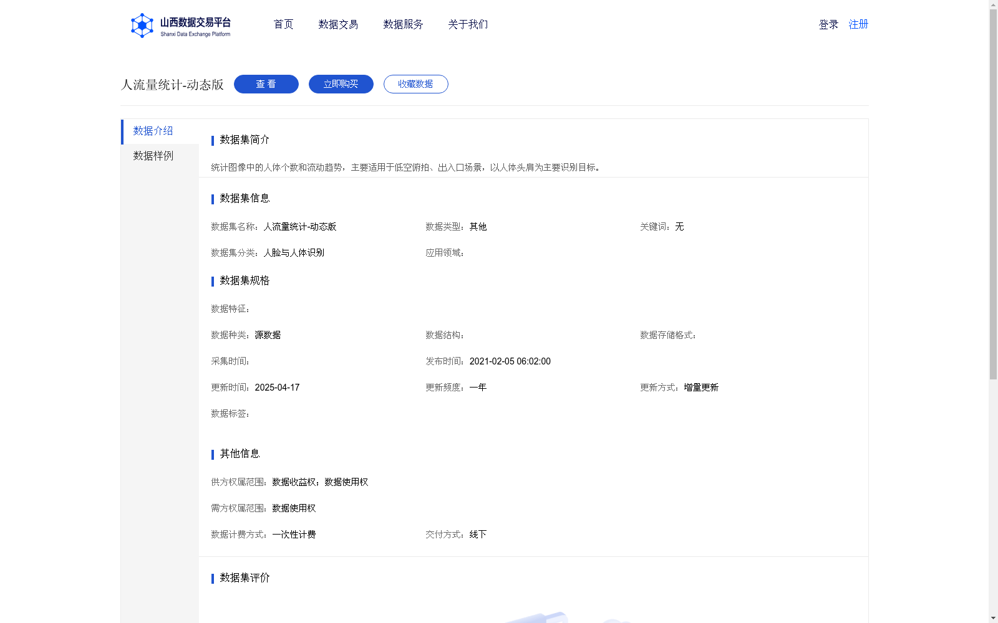The image size is (998, 623).
Task: Click the 更新方式 value 增量更新
Action: 701,388
